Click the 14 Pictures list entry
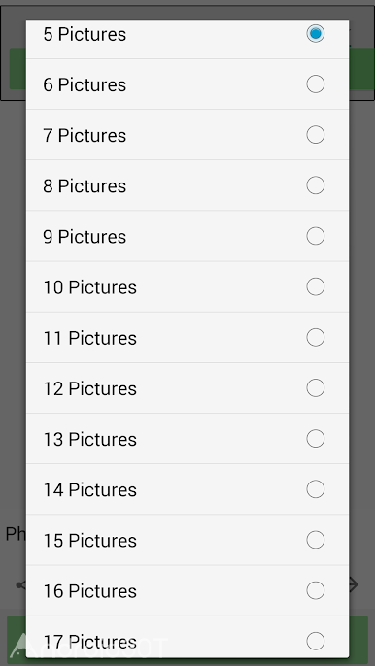Screen dimensions: 375x666 point(187,489)
